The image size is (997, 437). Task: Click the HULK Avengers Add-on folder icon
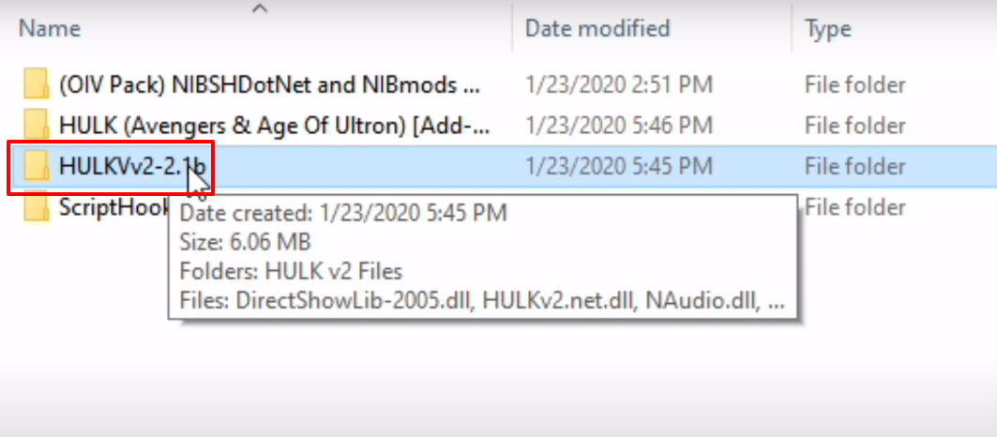point(37,126)
